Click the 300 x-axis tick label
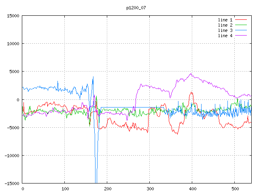This screenshot has height=194, width=259. pyautogui.click(x=150, y=189)
